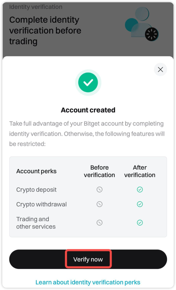
Task: Click the Verify now button
Action: coord(88,259)
